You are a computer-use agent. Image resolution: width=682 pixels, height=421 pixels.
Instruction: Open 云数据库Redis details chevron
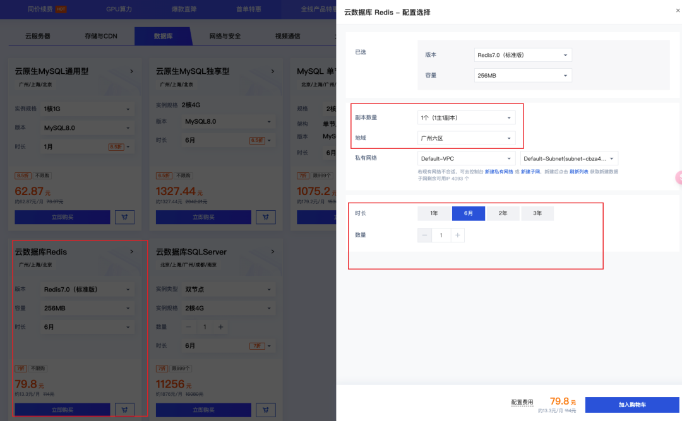coord(132,252)
